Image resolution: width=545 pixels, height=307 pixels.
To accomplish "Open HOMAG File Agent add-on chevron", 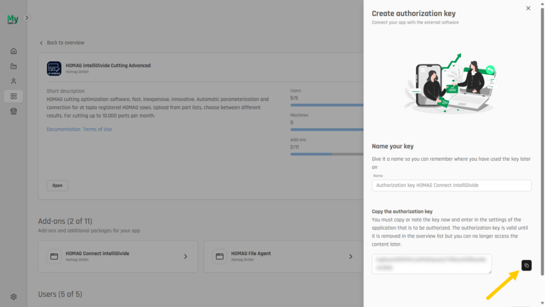I will (351, 257).
